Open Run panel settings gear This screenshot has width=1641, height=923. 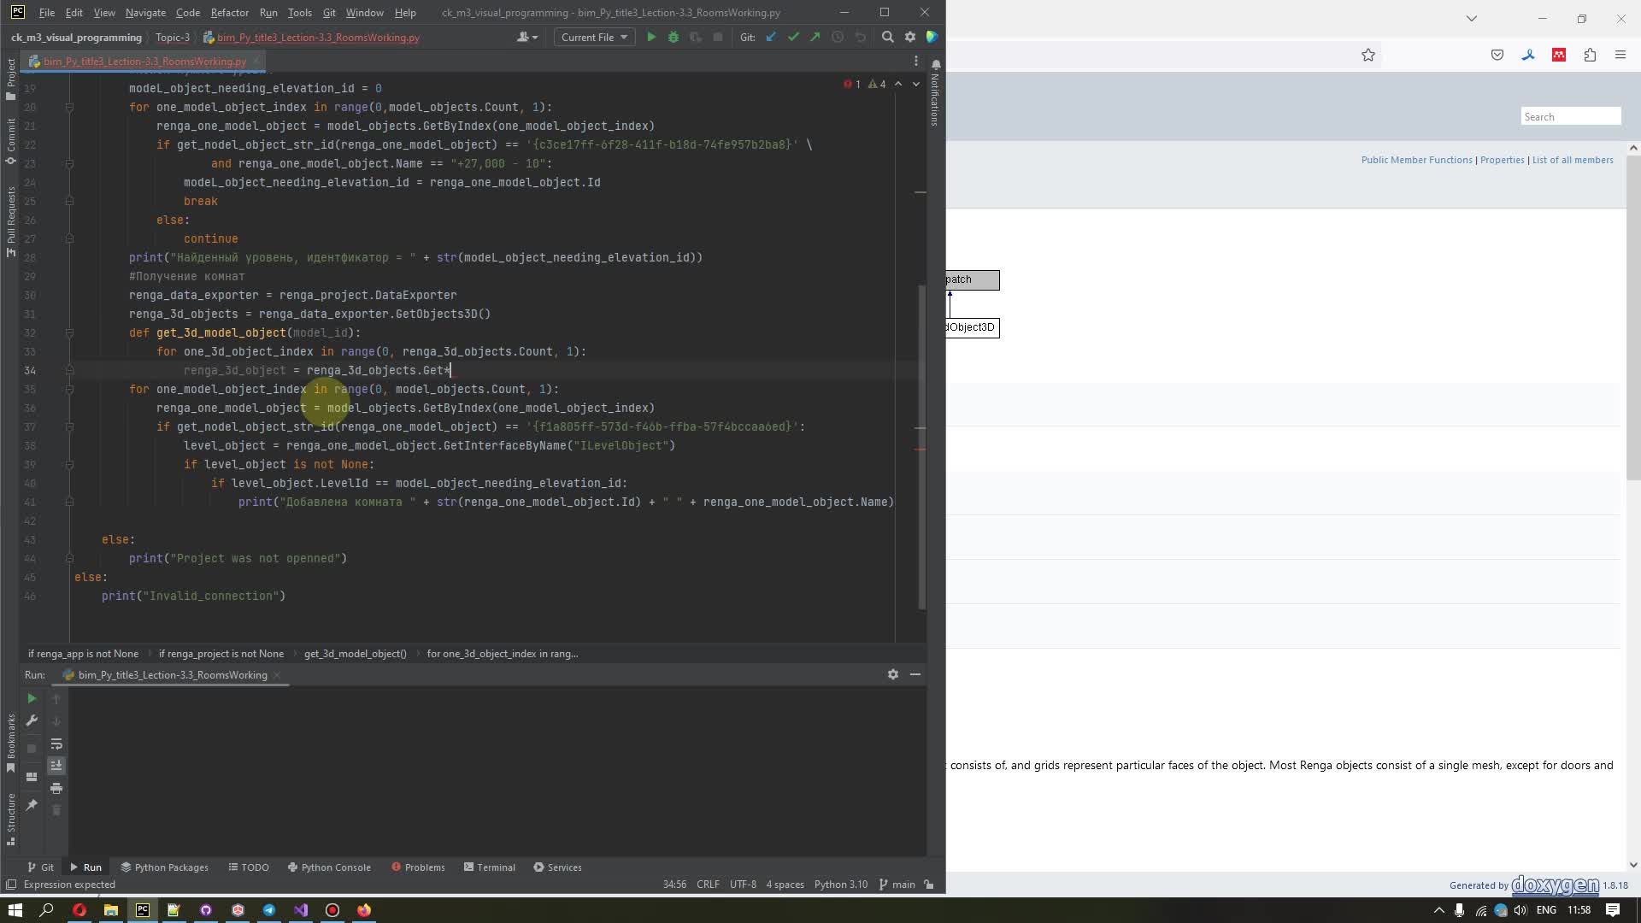click(893, 674)
